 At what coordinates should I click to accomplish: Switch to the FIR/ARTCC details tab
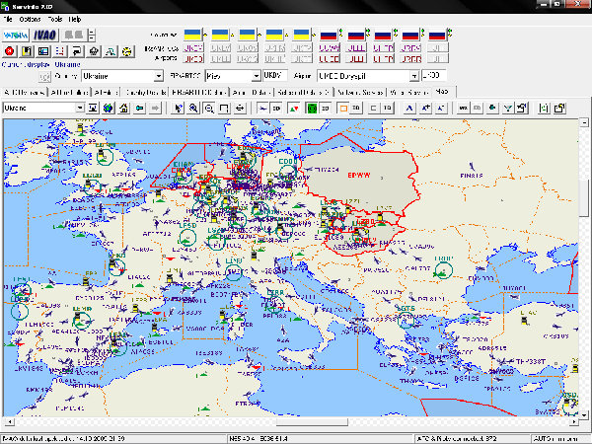point(199,92)
